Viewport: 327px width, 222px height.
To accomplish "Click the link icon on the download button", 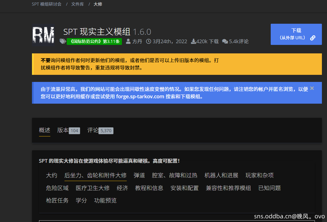I will coord(313,38).
